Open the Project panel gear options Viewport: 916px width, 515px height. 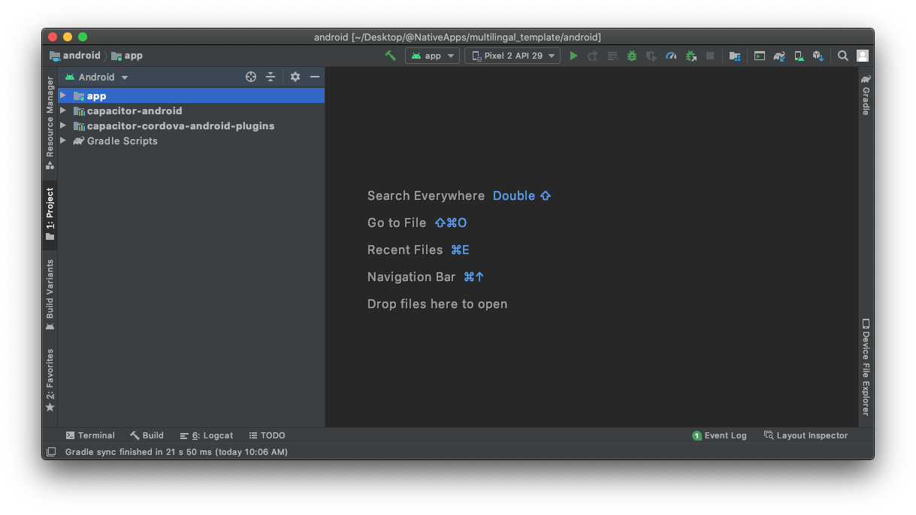(295, 77)
